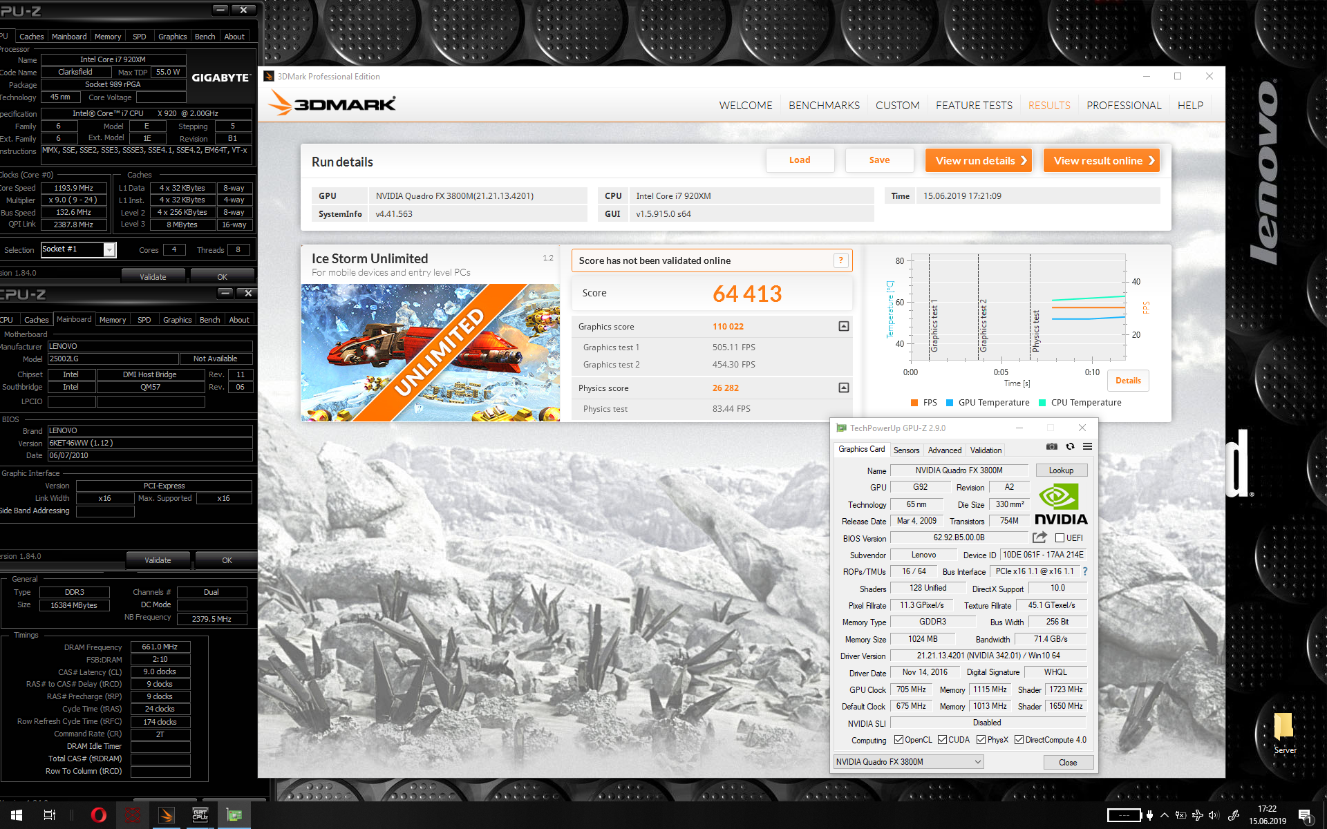Click the orange FPS legend swatch
The image size is (1327, 829).
914,403
